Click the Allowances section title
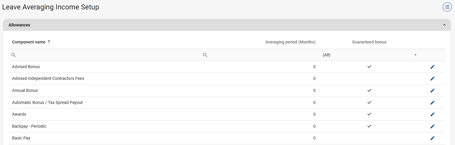This screenshot has width=455, height=145. pyautogui.click(x=19, y=25)
